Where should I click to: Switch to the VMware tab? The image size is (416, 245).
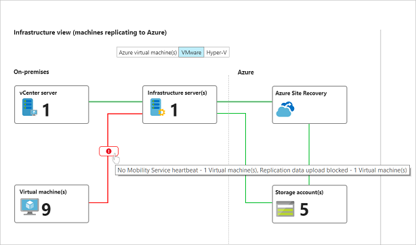click(191, 53)
